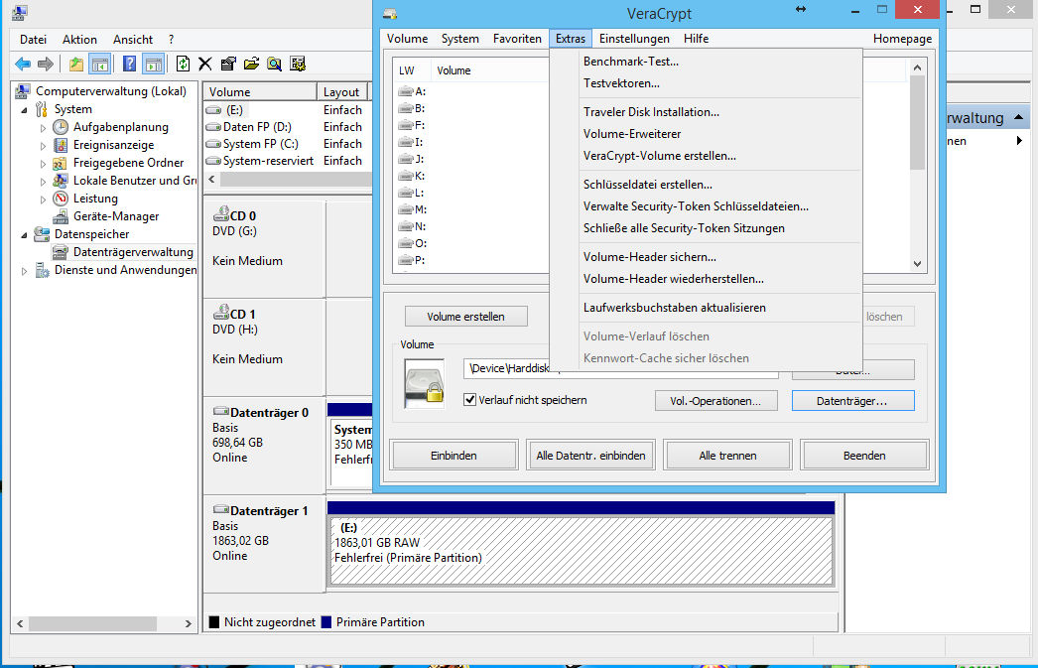Click the hard disk lock icon in VeraCrypt

point(425,384)
